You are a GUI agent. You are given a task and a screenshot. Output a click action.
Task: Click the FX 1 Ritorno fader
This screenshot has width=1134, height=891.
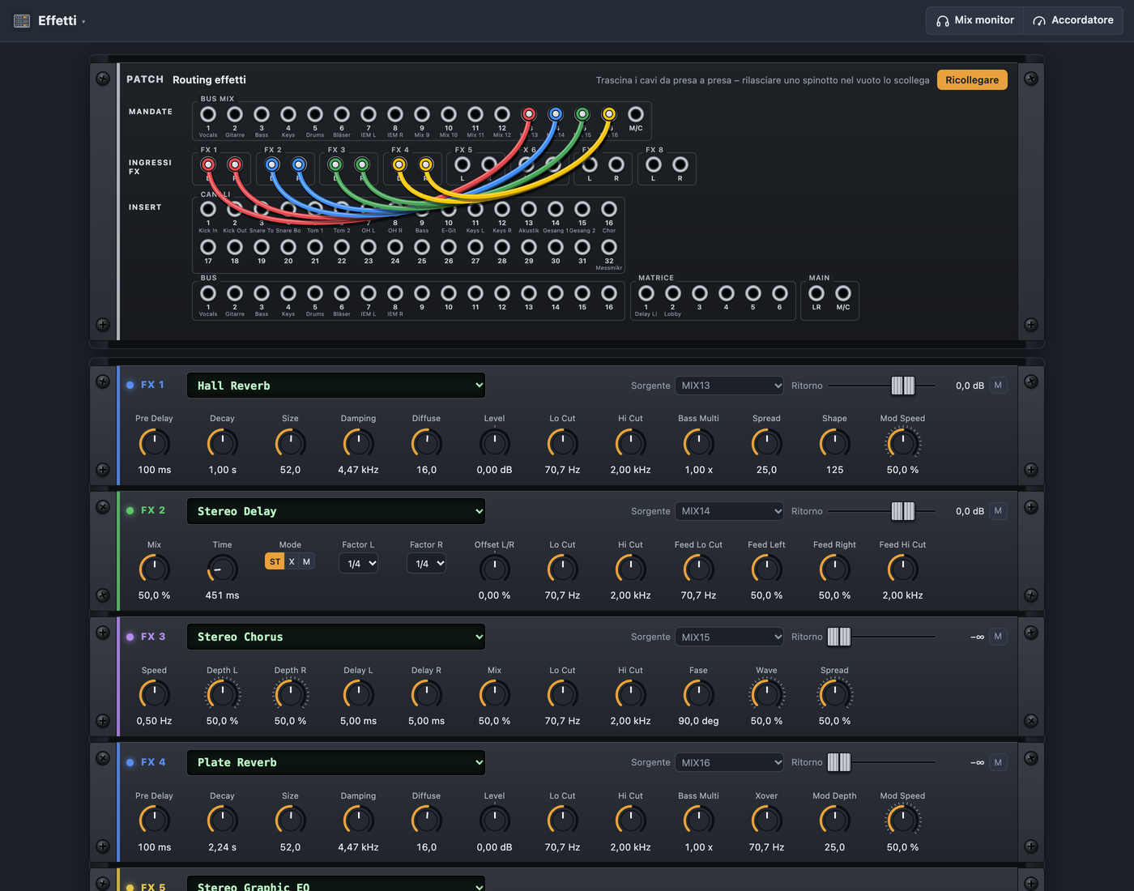[x=903, y=386]
